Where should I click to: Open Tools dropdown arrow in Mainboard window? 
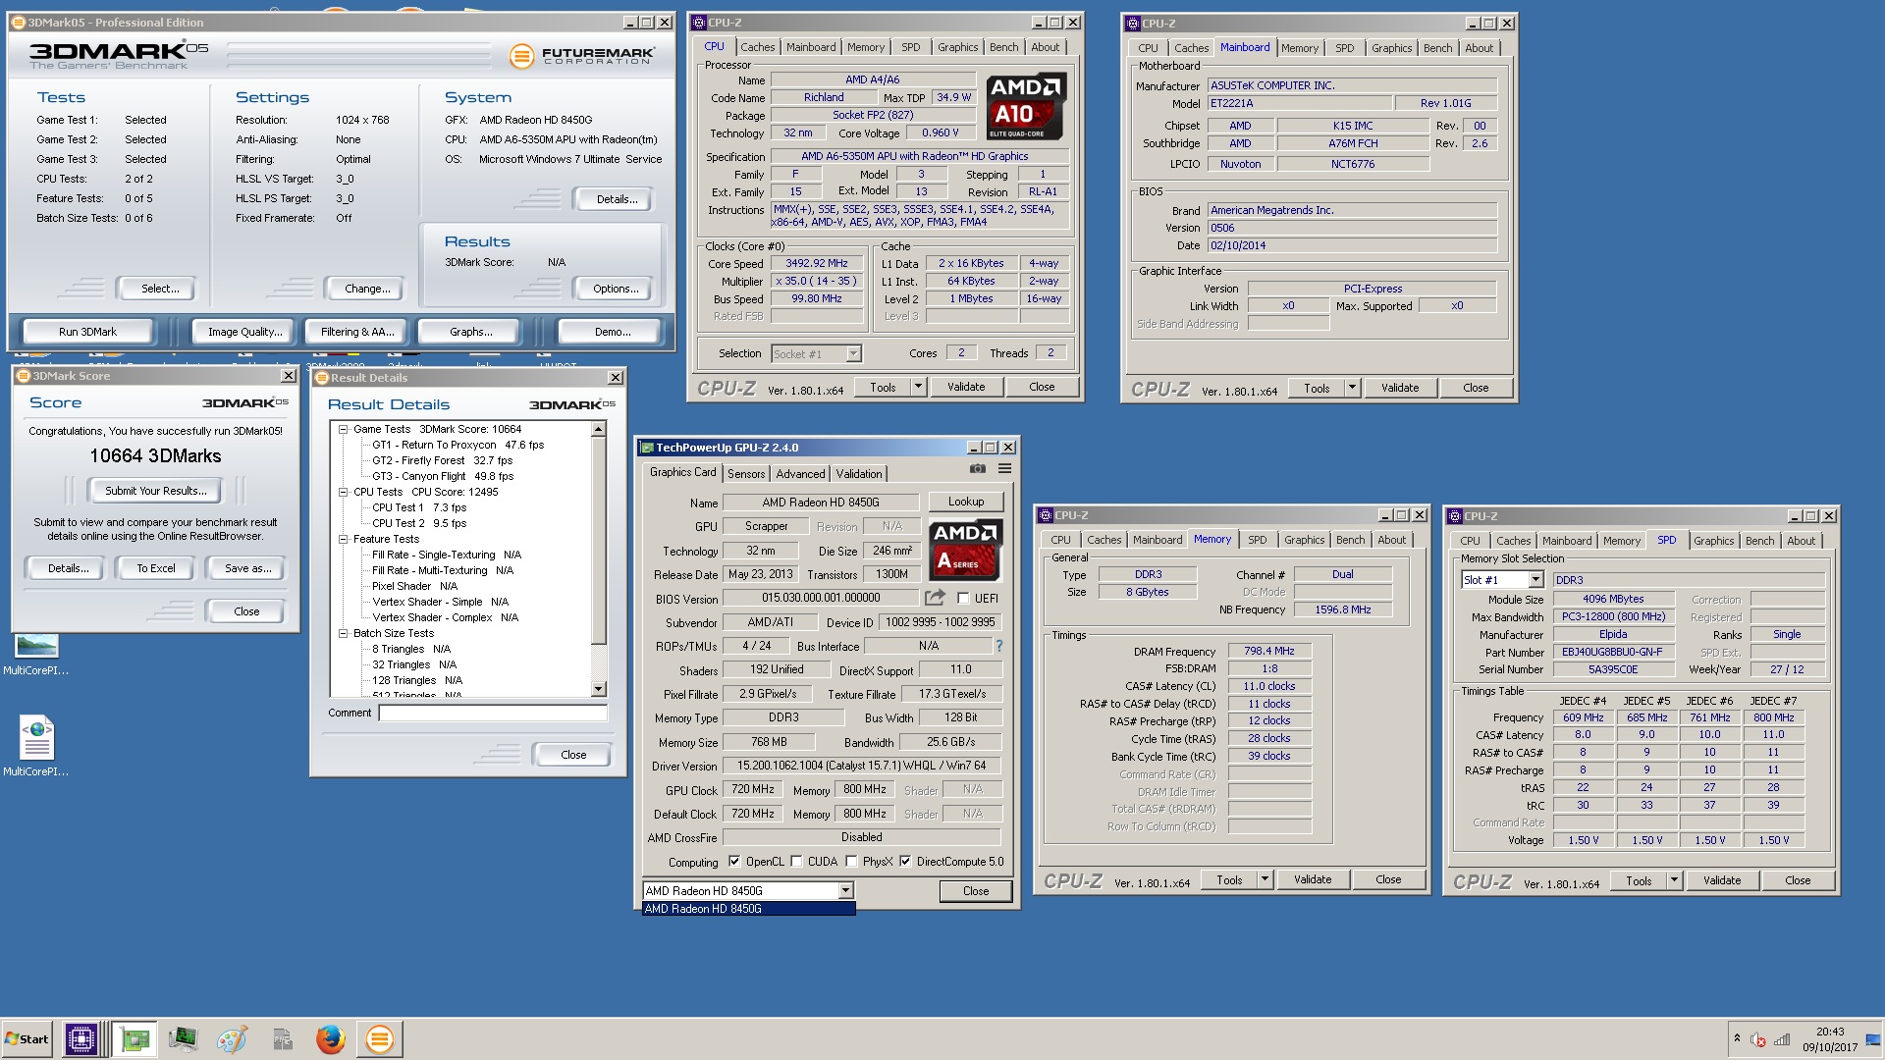pos(1352,388)
